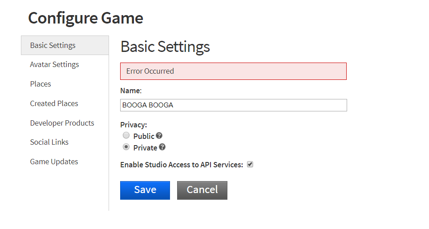Toggle Enable Studio Access to API Services checkbox
This screenshot has width=429, height=229.
(x=250, y=164)
